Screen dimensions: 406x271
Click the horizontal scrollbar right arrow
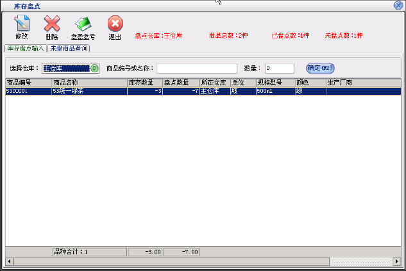396,261
